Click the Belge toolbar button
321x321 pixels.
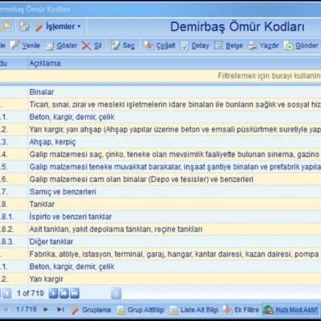229,46
